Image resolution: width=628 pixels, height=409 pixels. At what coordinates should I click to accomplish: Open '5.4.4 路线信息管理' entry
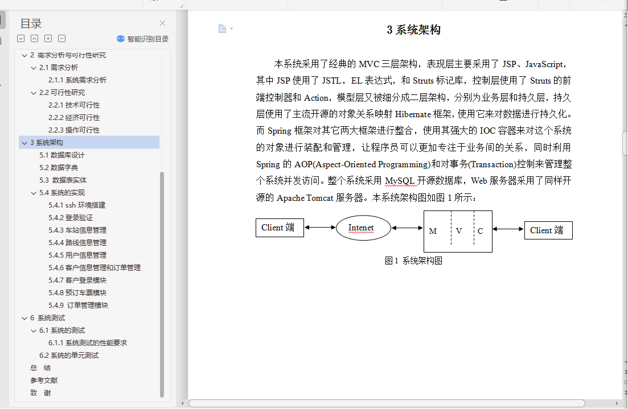click(x=77, y=242)
